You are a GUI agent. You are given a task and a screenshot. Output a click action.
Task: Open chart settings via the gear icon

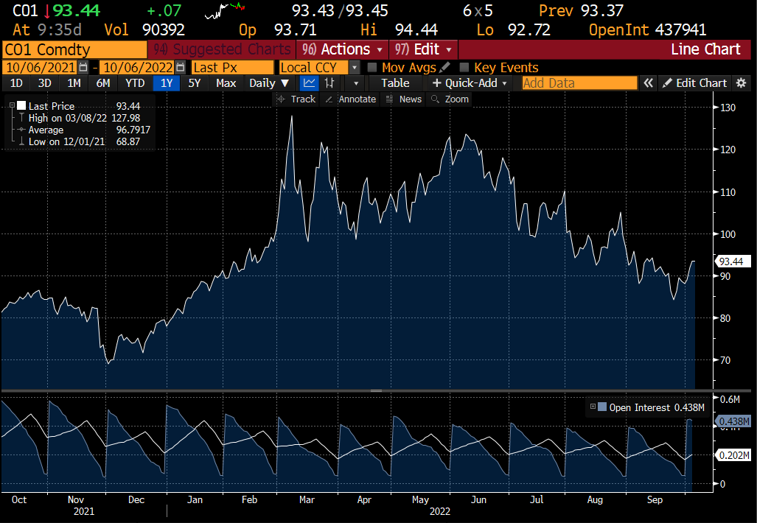741,83
